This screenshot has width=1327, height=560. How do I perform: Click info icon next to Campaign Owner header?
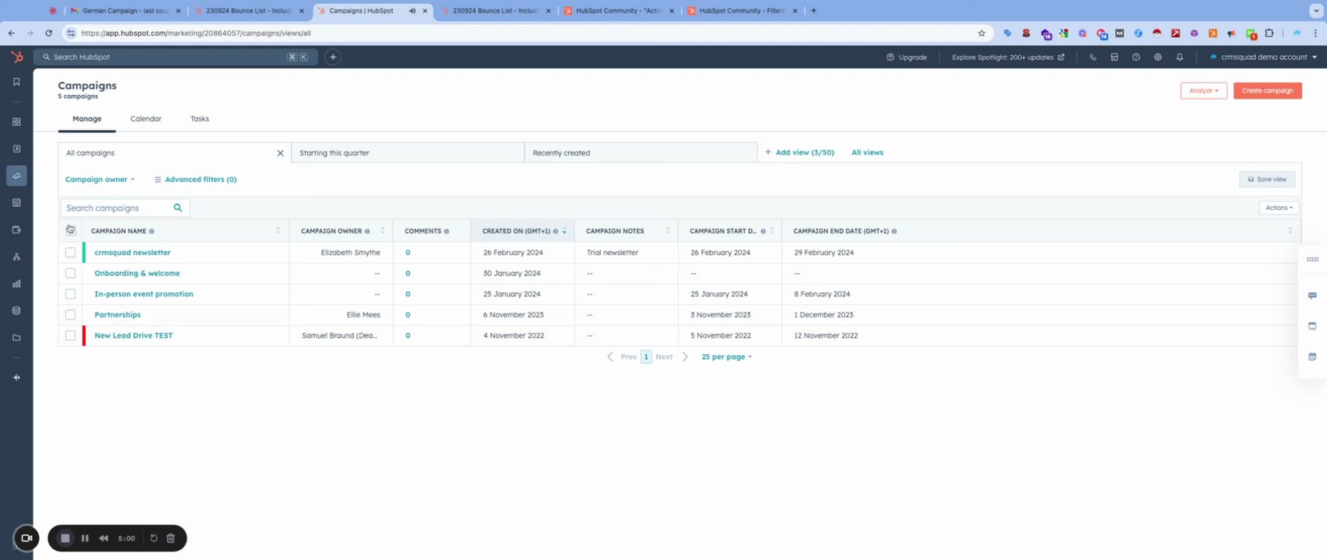(x=367, y=231)
